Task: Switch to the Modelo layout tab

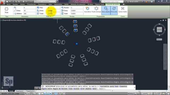Action: (x=11, y=91)
